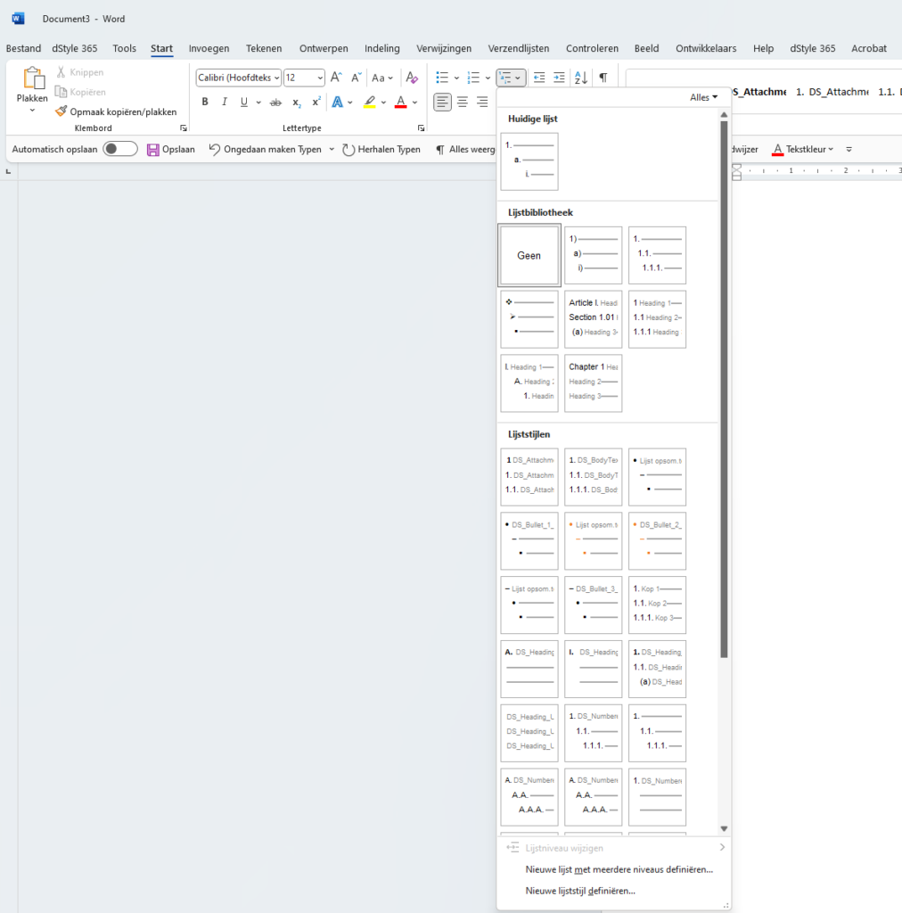902x913 pixels.
Task: Open the Bestand tab
Action: [x=23, y=48]
